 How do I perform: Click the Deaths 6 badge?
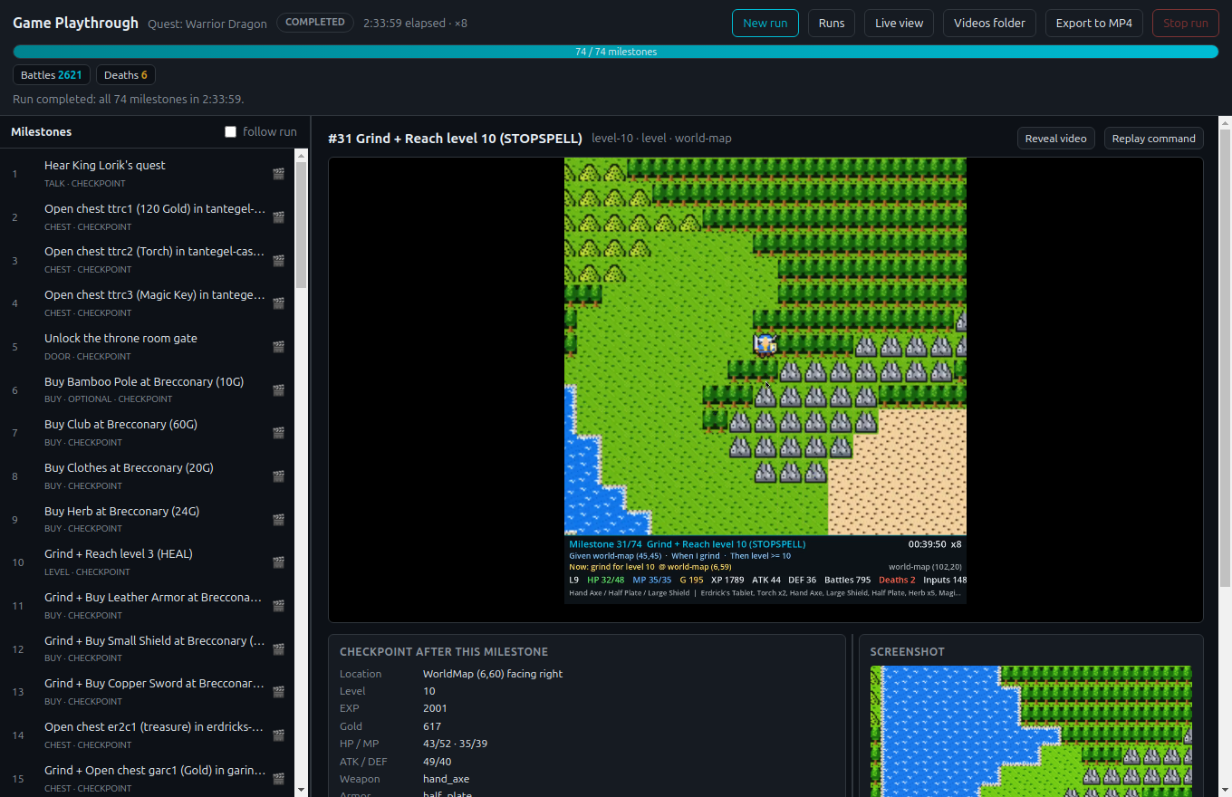point(126,75)
